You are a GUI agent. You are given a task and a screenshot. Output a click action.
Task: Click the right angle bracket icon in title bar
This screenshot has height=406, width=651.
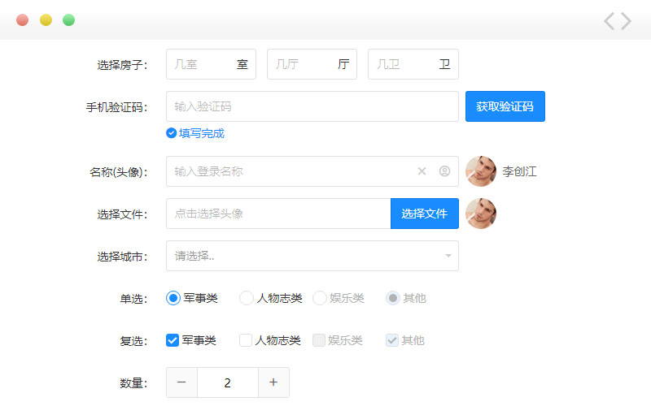pyautogui.click(x=626, y=21)
